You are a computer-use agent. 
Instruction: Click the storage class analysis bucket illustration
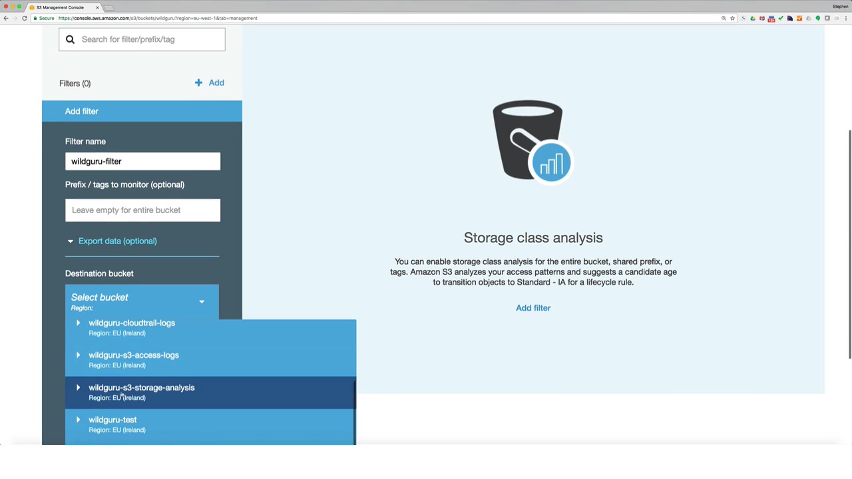point(532,141)
